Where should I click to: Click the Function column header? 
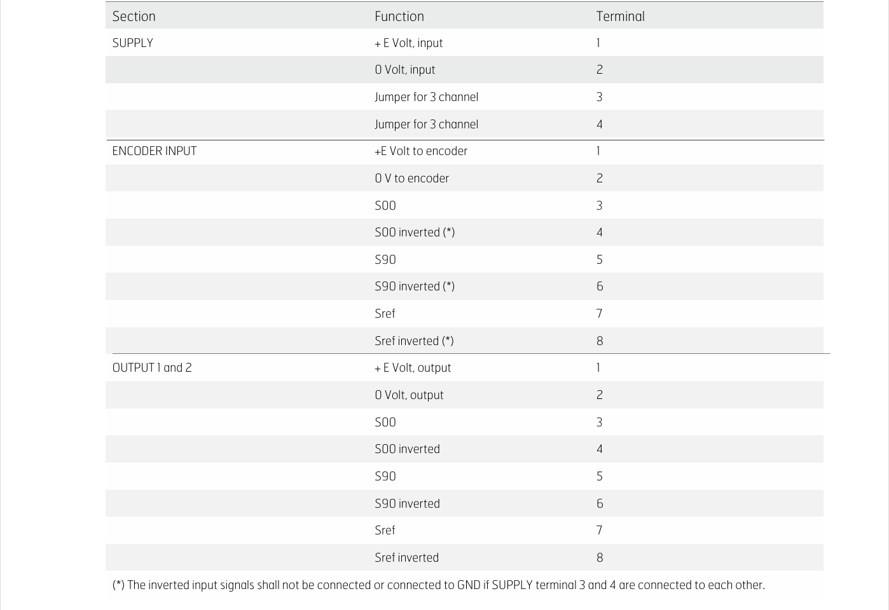point(399,17)
